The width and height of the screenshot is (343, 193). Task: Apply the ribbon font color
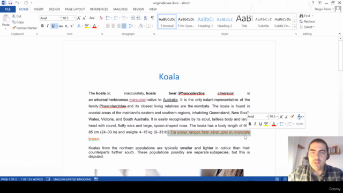(94, 26)
